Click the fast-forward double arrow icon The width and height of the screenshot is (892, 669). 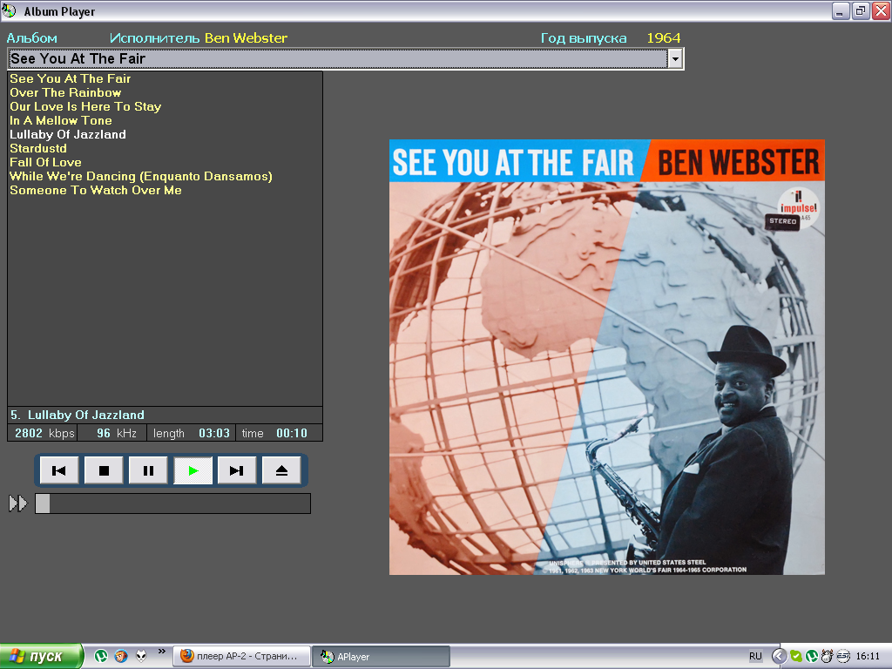point(18,503)
